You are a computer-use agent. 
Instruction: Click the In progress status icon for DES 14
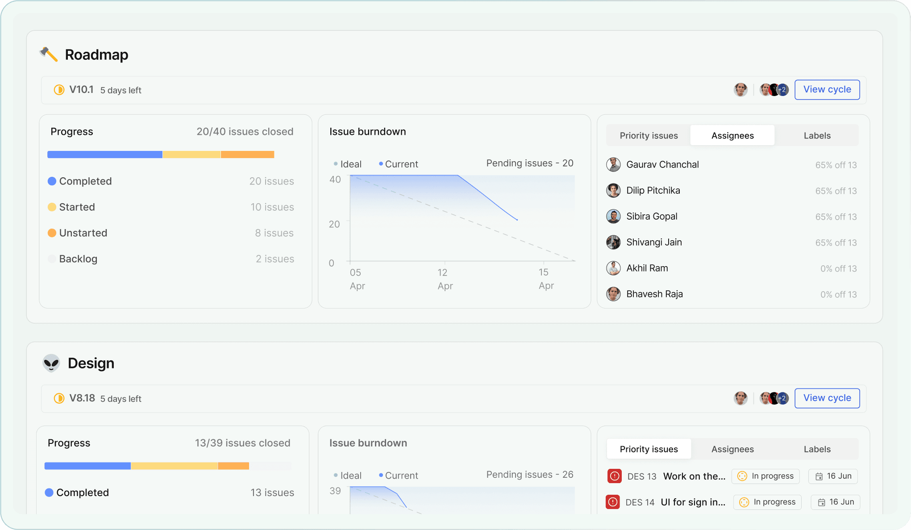pyautogui.click(x=744, y=502)
